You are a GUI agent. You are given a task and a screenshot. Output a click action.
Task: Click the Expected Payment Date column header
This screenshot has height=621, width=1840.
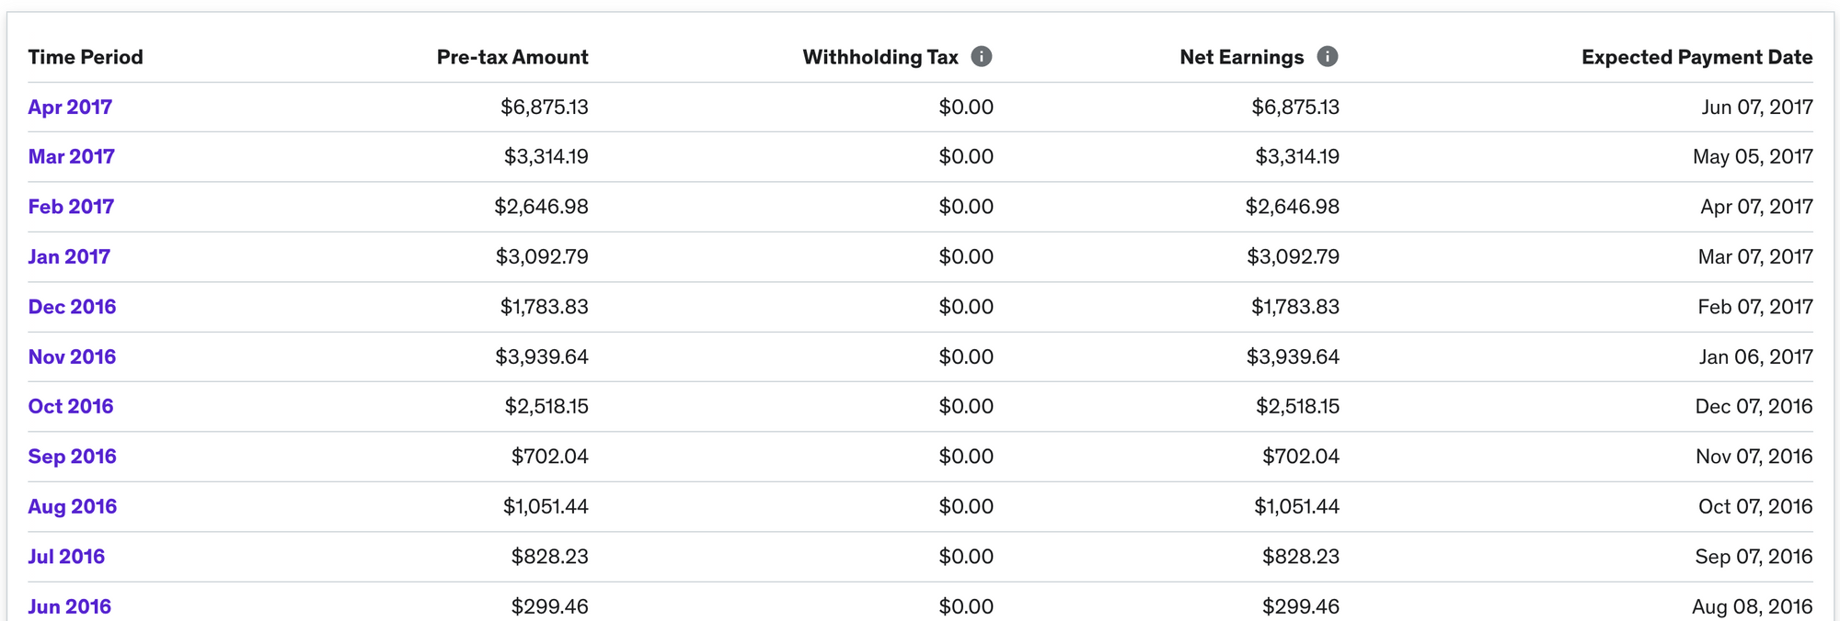1696,57
